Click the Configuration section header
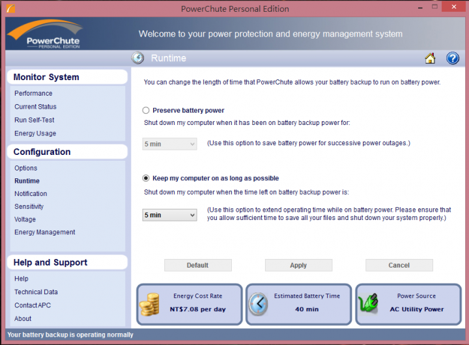The width and height of the screenshot is (469, 345). [x=67, y=152]
